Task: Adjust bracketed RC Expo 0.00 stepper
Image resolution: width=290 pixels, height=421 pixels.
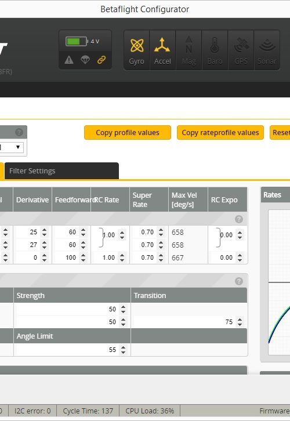Action: (240, 235)
